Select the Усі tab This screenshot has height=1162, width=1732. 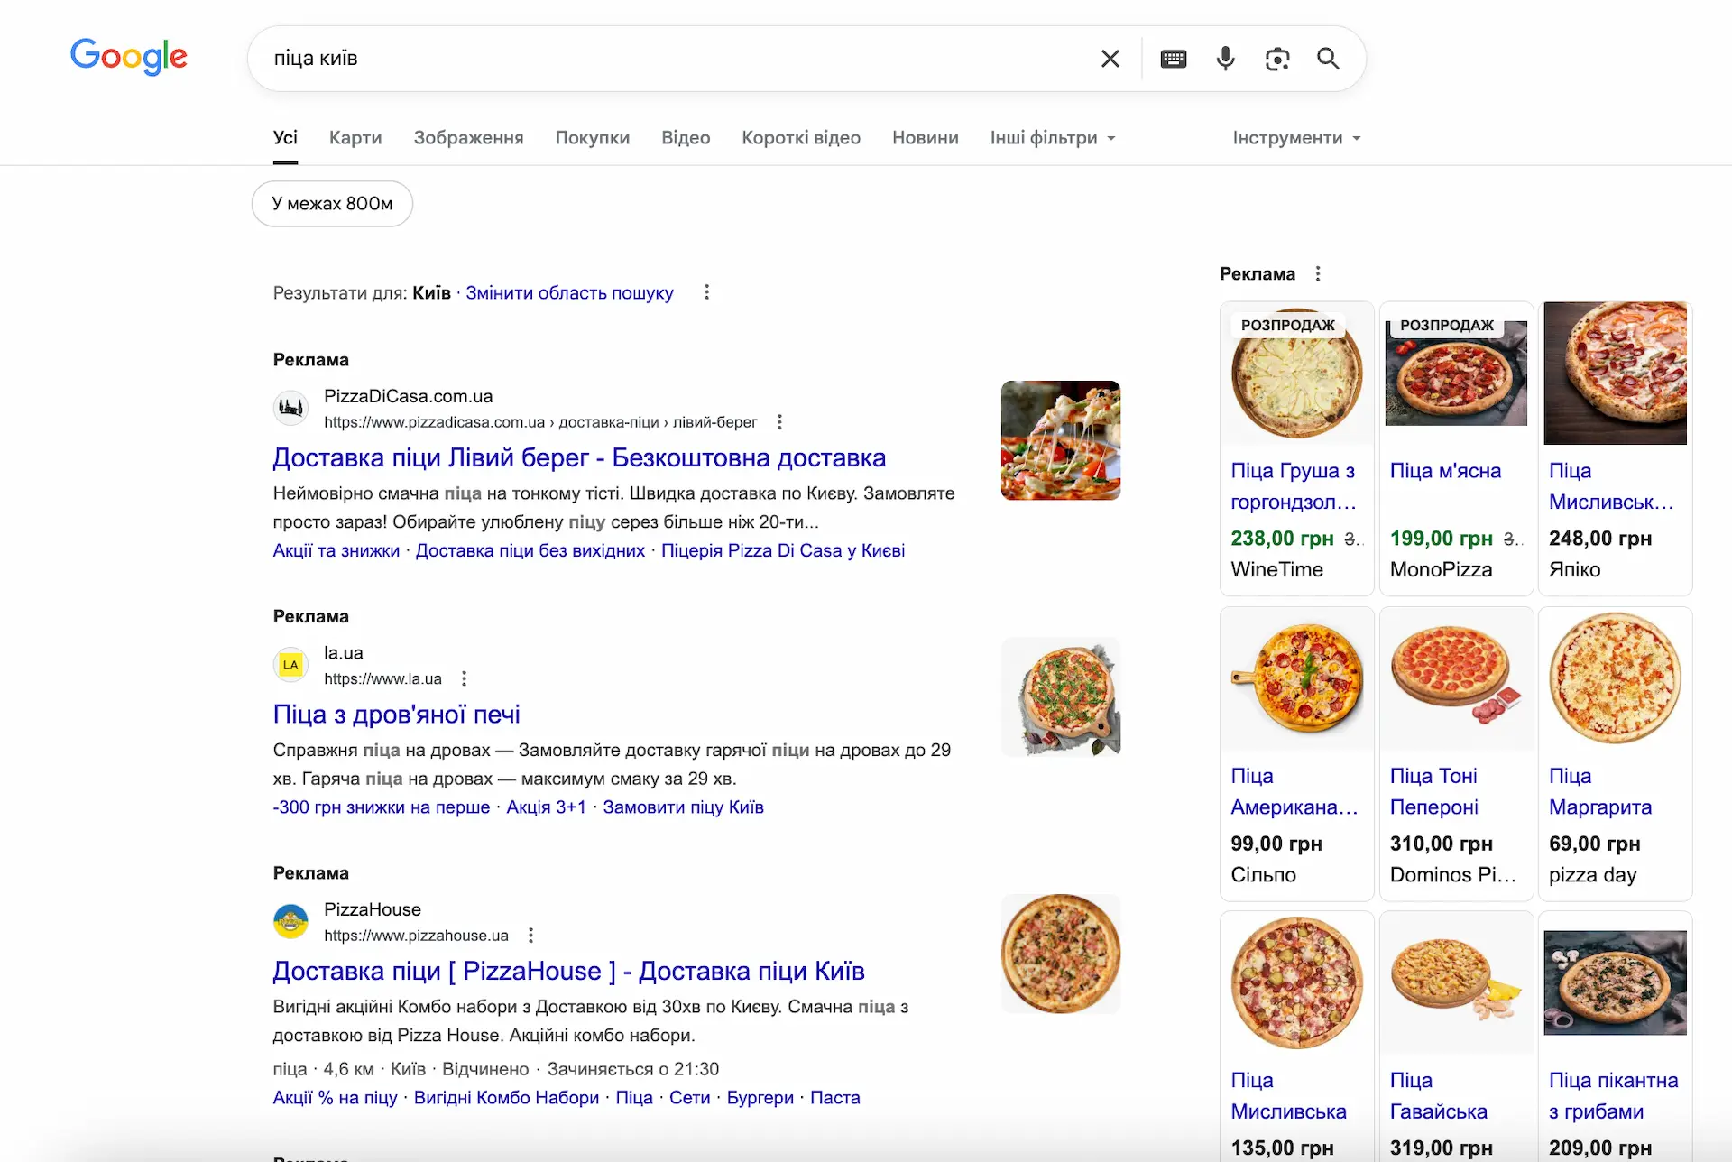285,138
